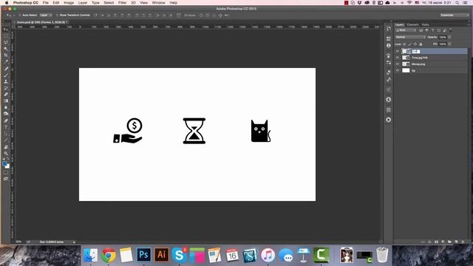Viewport: 473px width, 266px height.
Task: Open the Essentials workspace dropdown
Action: (x=454, y=15)
